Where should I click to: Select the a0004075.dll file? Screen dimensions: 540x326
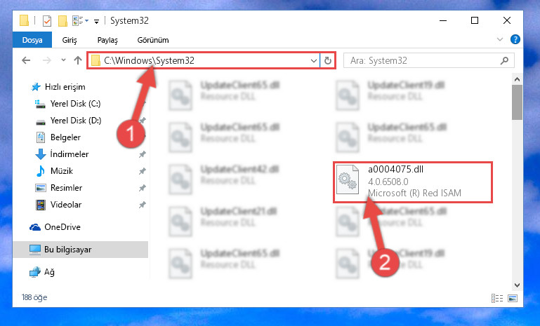pyautogui.click(x=414, y=181)
